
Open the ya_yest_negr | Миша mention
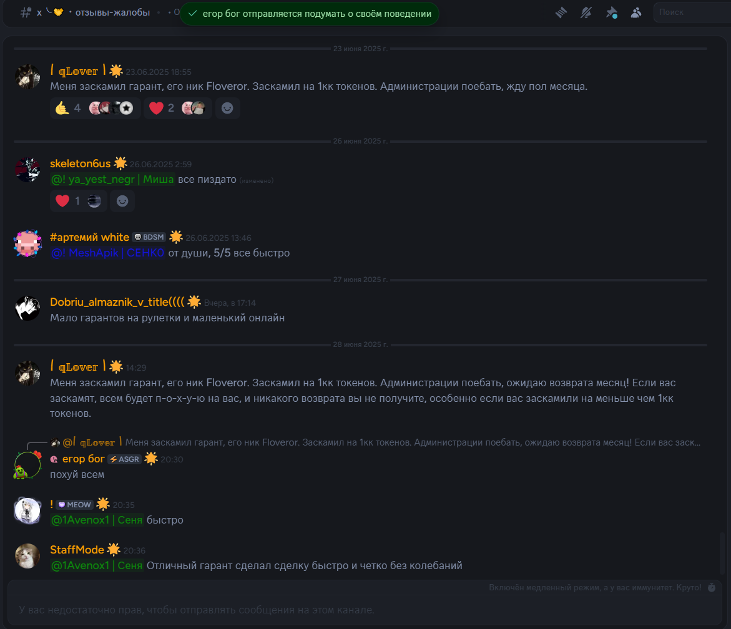pyautogui.click(x=112, y=179)
